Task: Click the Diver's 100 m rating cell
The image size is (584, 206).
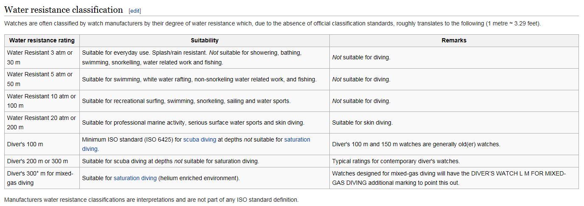Action: (x=42, y=144)
